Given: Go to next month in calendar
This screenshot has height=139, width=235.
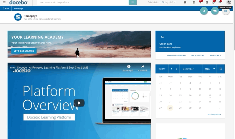Looking at the screenshot, I should point(177,69).
